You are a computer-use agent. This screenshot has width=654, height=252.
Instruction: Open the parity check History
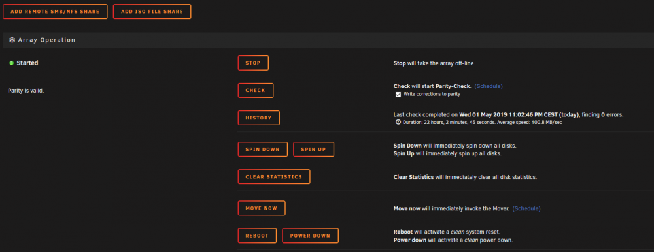(258, 118)
